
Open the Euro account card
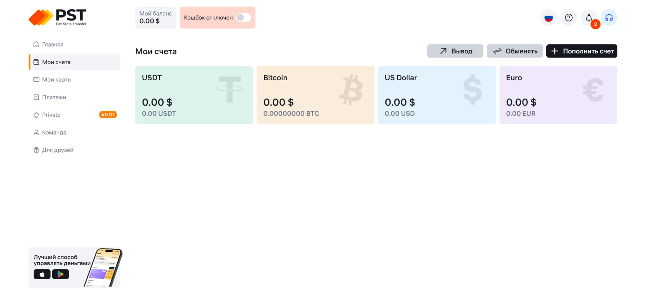558,95
